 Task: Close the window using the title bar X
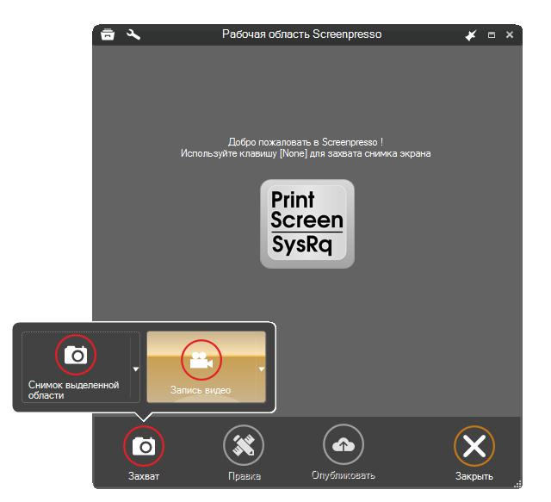point(510,34)
